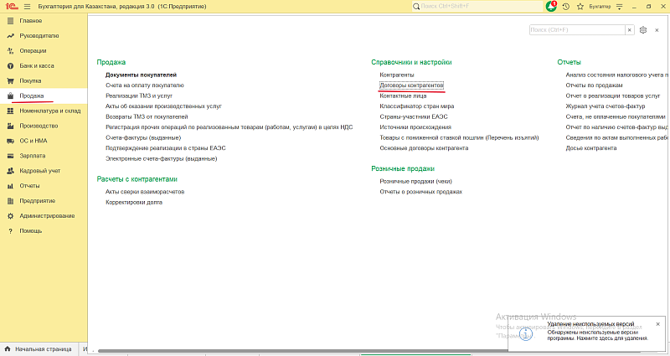Open Счета на оплату покупателю

[x=145, y=85]
